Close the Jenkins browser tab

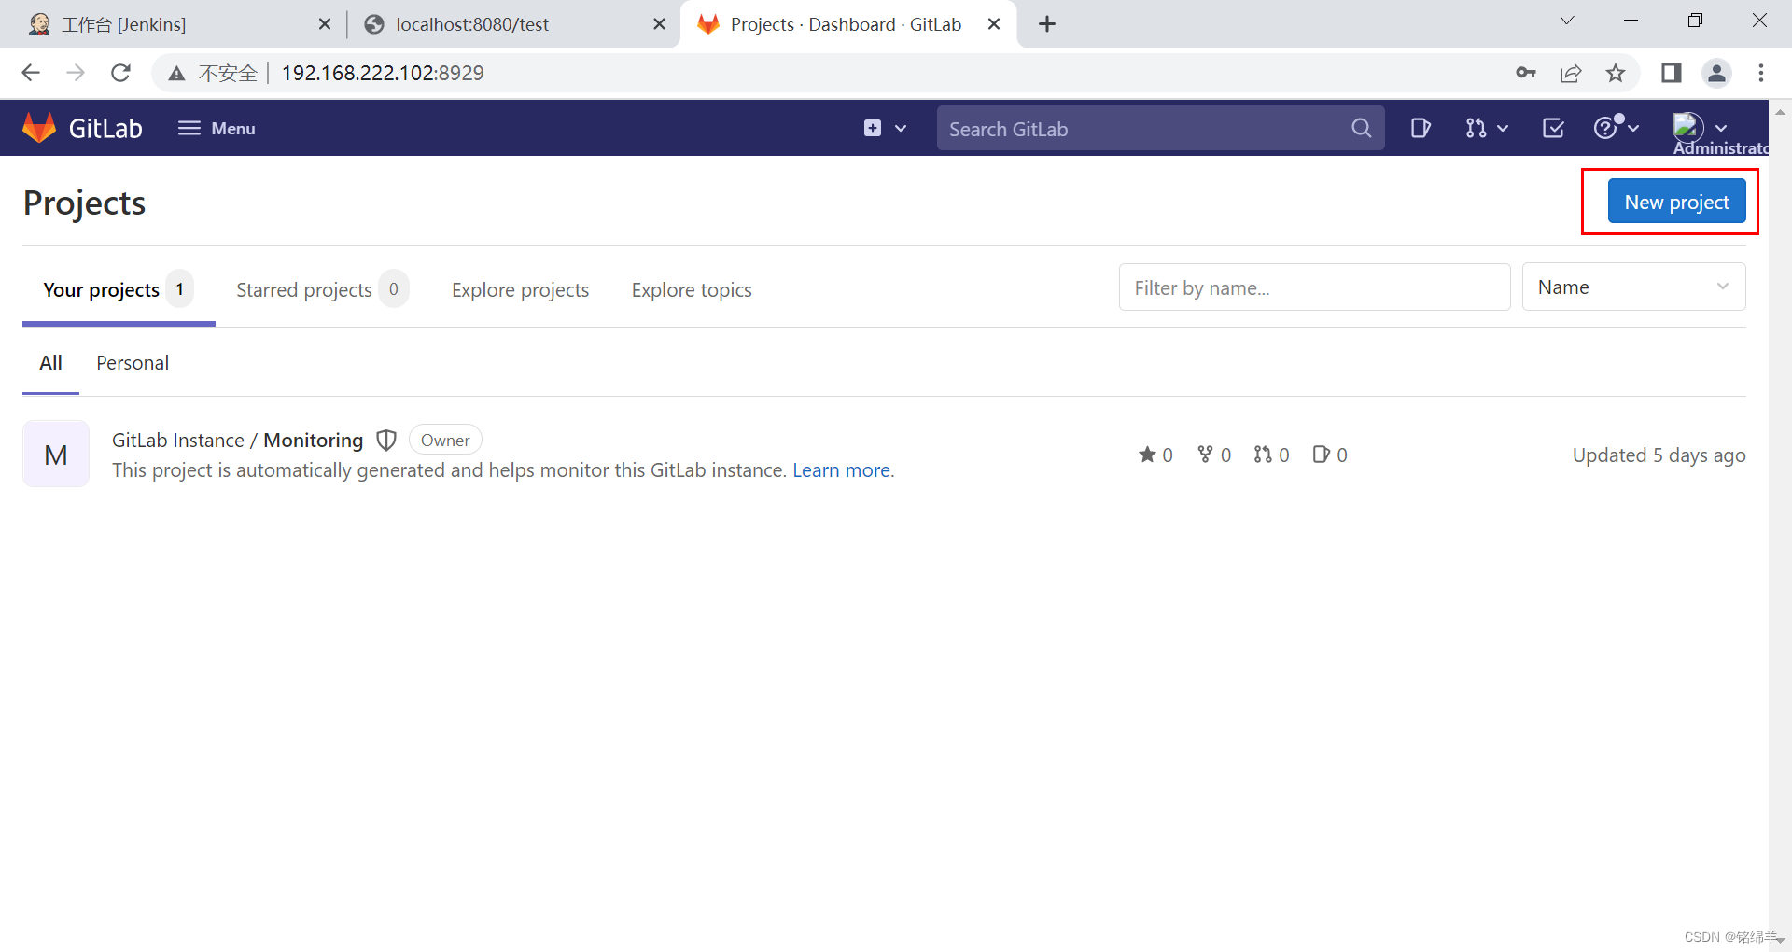click(325, 24)
